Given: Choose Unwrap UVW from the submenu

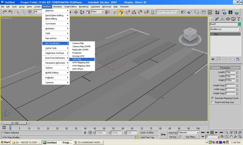Looking at the screenshot, I should point(82,56).
